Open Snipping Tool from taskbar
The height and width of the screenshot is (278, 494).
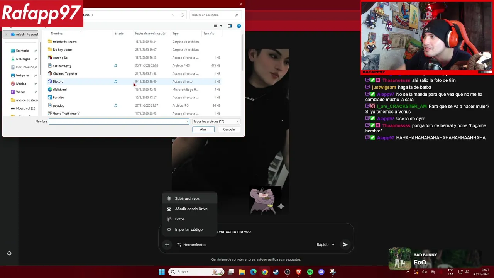coord(332,272)
